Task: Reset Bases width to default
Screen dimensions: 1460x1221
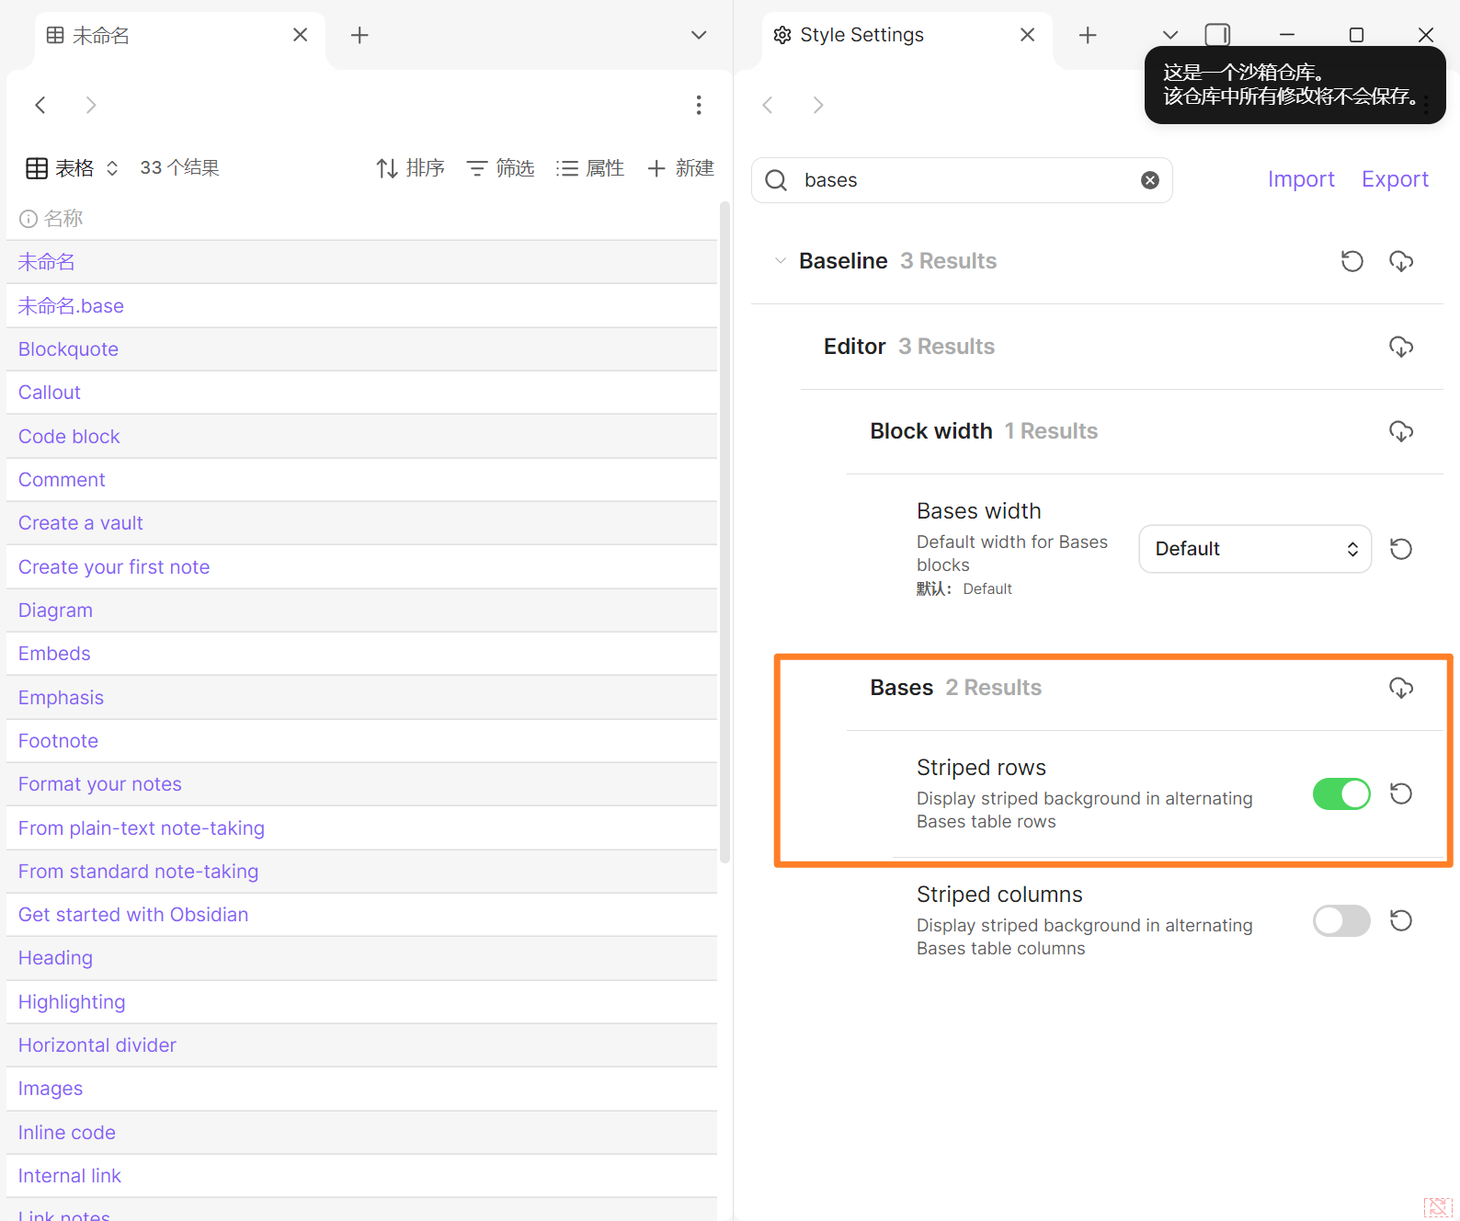Action: [x=1400, y=549]
